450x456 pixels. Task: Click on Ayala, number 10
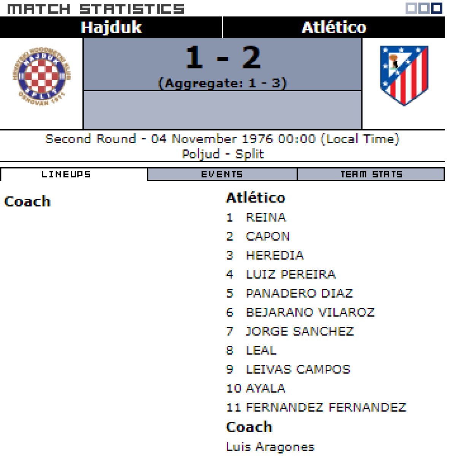point(266,388)
